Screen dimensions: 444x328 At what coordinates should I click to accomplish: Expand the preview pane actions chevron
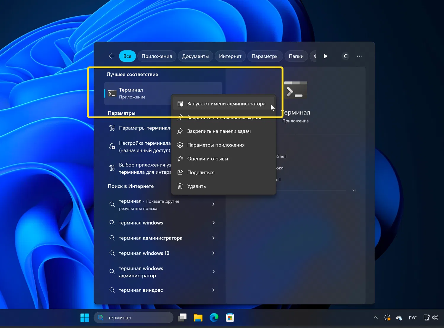(354, 190)
